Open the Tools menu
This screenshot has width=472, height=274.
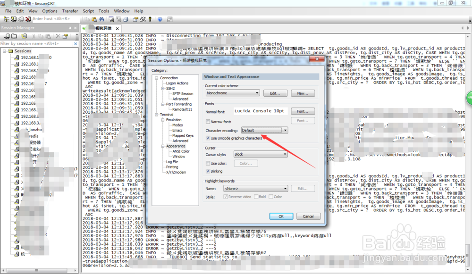click(x=104, y=11)
